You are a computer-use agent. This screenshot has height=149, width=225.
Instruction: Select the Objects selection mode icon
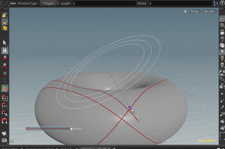click(5, 15)
